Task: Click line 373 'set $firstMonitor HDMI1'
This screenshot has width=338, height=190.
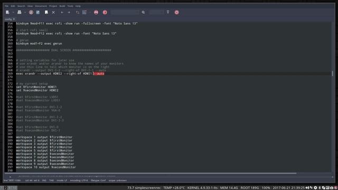Action: click(36, 87)
